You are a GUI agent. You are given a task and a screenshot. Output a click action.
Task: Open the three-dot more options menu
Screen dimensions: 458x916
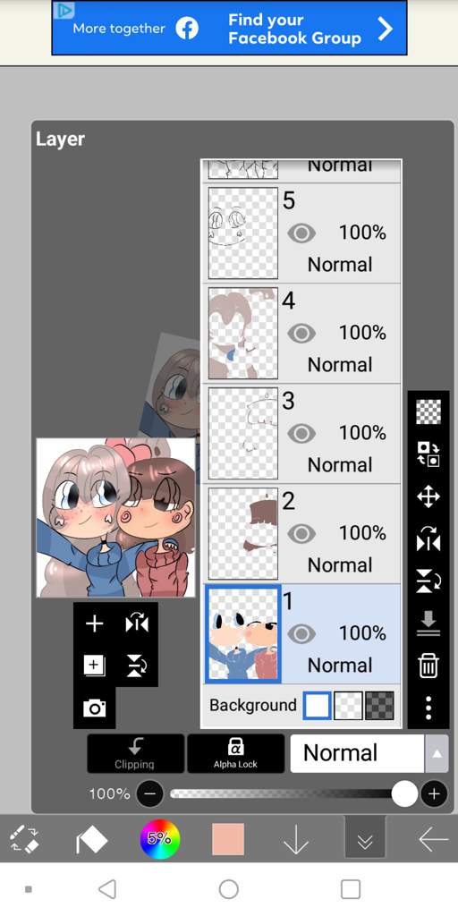tap(428, 708)
